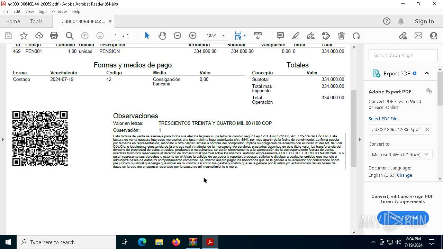Open the Window menu
Viewport: 443px width, 249px height.
(x=59, y=11)
